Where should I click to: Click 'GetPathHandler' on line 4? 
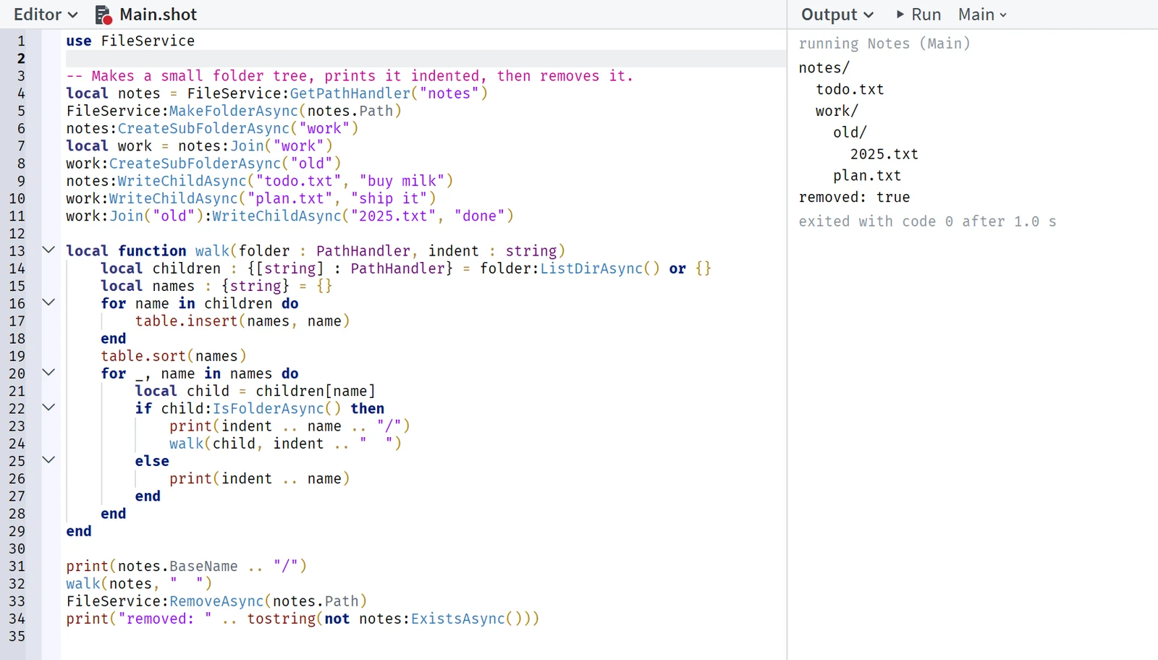point(350,93)
